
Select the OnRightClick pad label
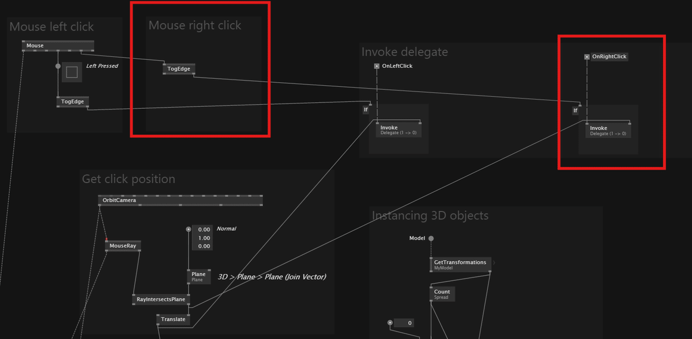click(609, 57)
